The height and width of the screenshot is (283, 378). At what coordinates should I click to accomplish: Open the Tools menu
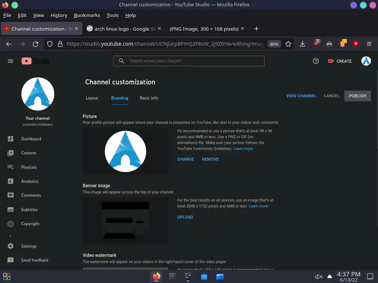point(113,15)
